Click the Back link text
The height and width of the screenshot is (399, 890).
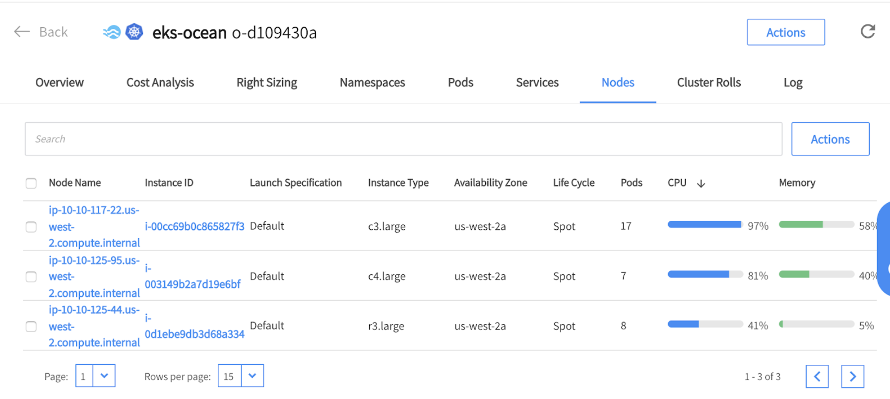pyautogui.click(x=54, y=32)
